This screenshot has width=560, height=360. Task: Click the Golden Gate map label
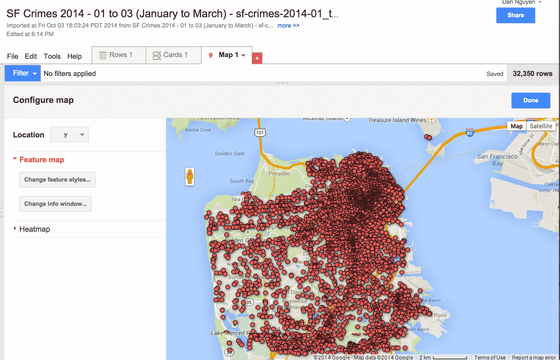(x=230, y=154)
